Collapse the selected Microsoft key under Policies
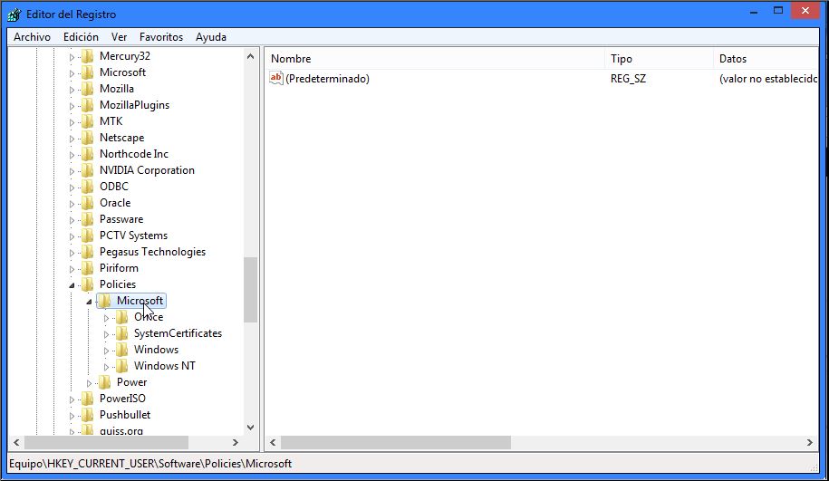Screen dimensions: 829x481 click(x=89, y=302)
